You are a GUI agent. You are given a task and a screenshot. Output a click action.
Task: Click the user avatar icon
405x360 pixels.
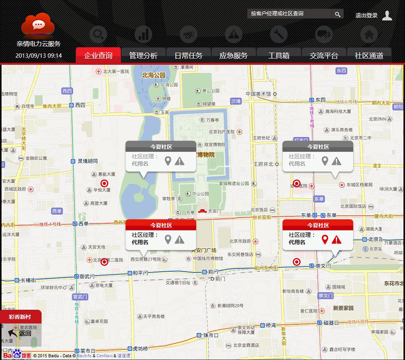pos(387,15)
